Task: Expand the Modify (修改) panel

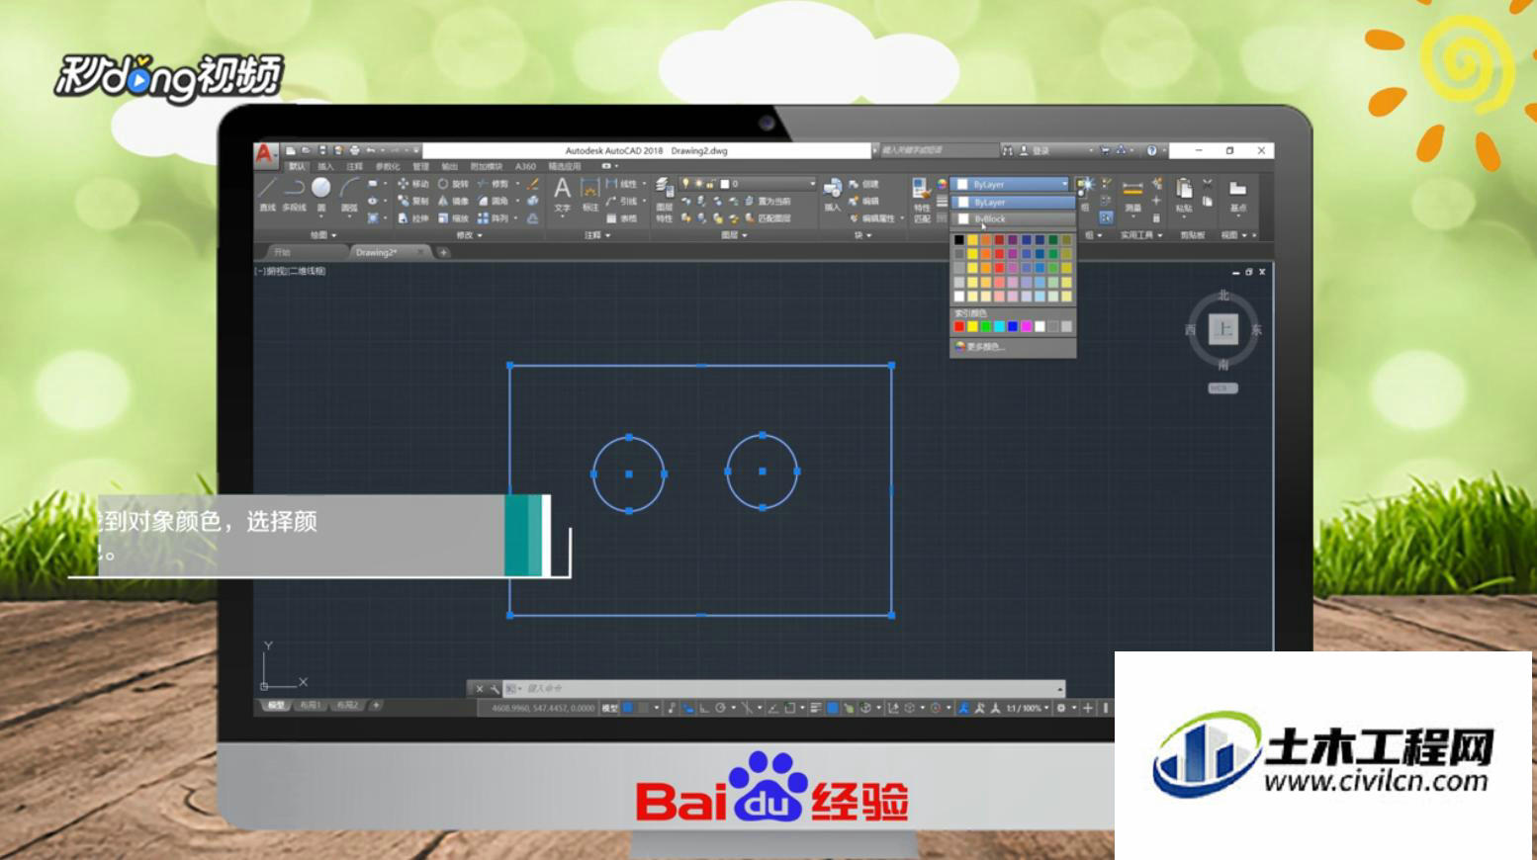Action: click(x=470, y=235)
